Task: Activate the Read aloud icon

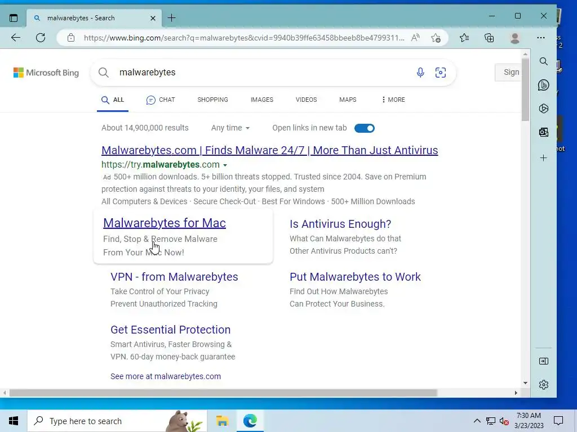Action: pos(415,38)
